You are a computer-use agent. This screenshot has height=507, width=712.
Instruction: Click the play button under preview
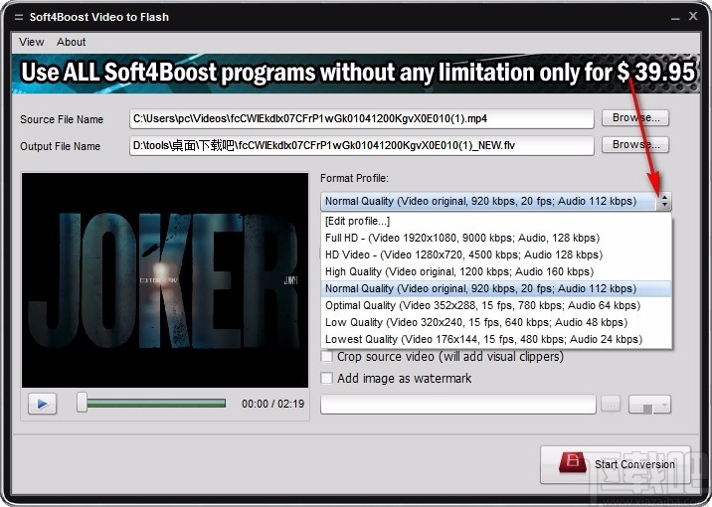pos(42,404)
